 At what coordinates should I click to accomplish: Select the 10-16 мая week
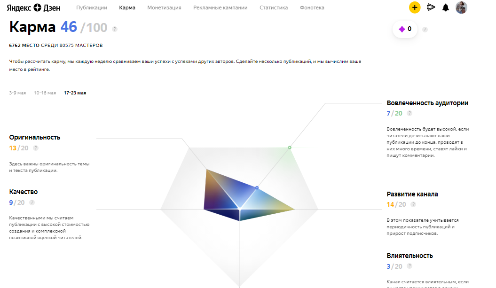coord(45,93)
